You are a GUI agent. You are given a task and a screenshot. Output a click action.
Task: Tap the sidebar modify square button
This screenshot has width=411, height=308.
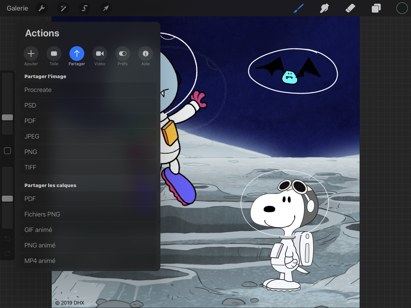pyautogui.click(x=7, y=151)
